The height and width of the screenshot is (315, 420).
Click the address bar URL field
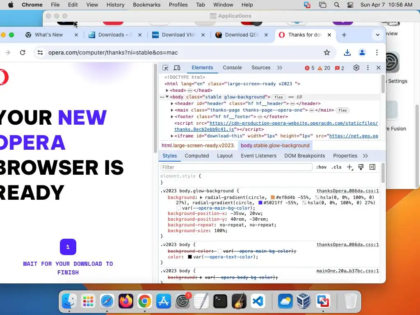tap(185, 52)
